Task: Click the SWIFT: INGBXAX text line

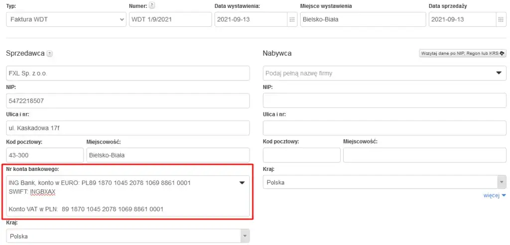Action: coord(32,192)
